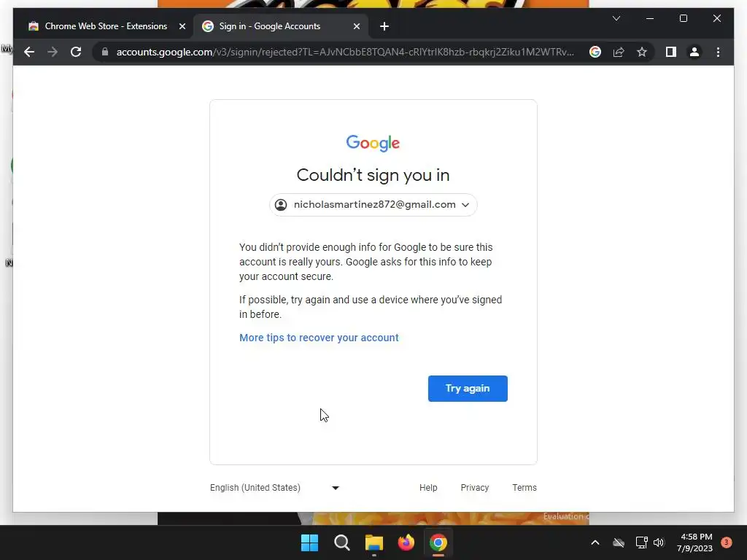Image resolution: width=747 pixels, height=560 pixels.
Task: Open a new tab with the plus button
Action: pos(384,26)
